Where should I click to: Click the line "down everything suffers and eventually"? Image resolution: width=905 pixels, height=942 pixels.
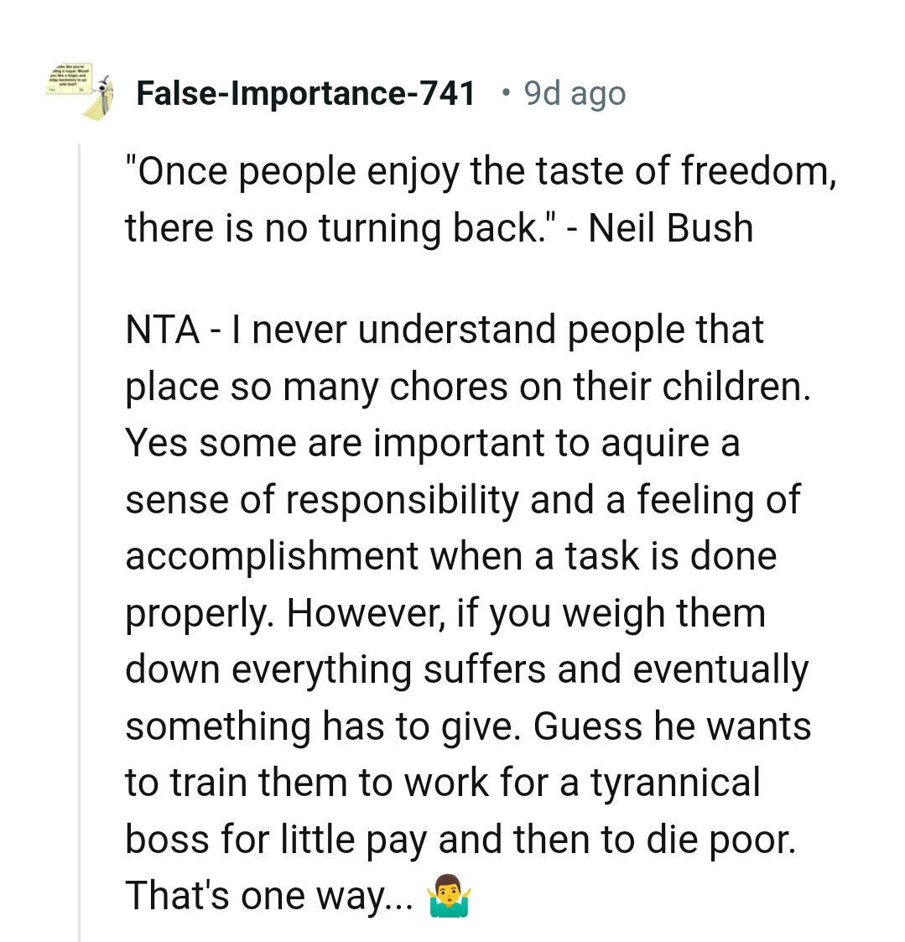tap(466, 669)
